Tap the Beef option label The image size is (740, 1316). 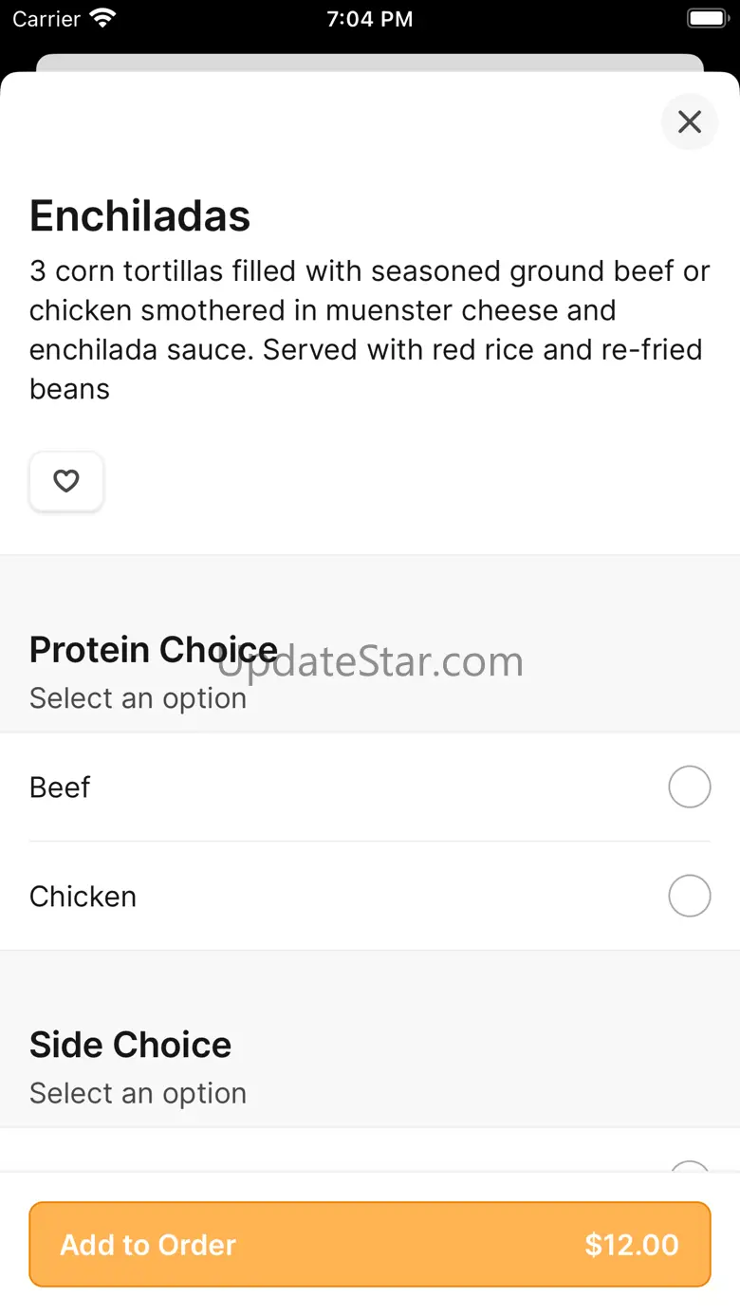point(60,788)
